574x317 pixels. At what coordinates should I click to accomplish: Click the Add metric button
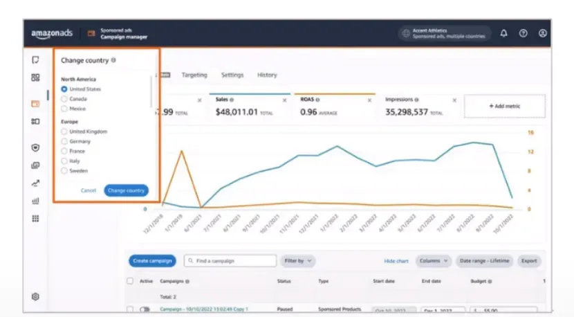coord(504,107)
